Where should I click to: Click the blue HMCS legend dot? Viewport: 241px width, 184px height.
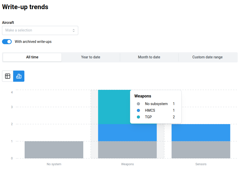point(138,110)
